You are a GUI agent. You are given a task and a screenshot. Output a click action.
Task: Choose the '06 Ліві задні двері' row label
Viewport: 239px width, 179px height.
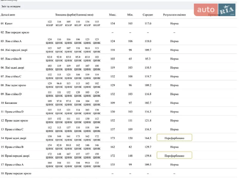tap(13, 68)
